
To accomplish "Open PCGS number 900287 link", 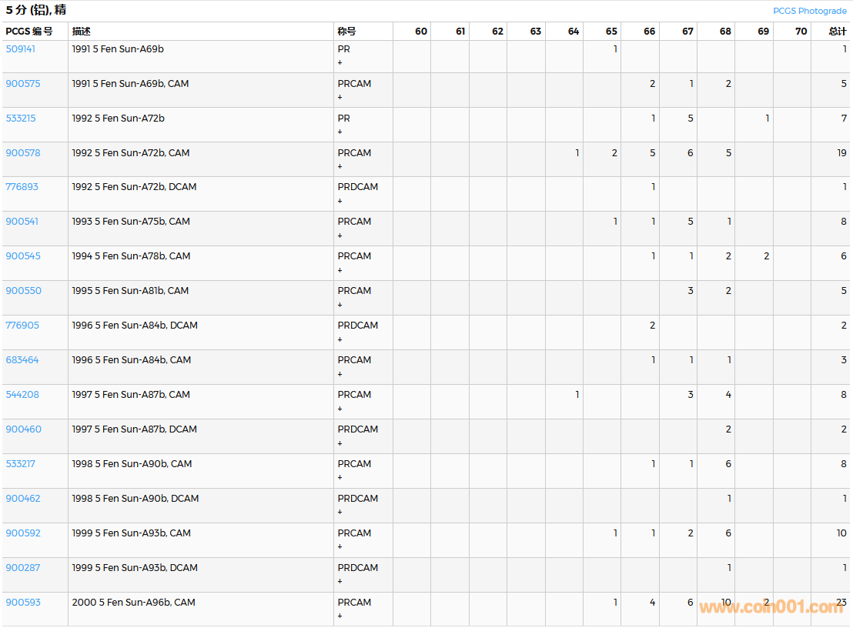I will pos(23,568).
